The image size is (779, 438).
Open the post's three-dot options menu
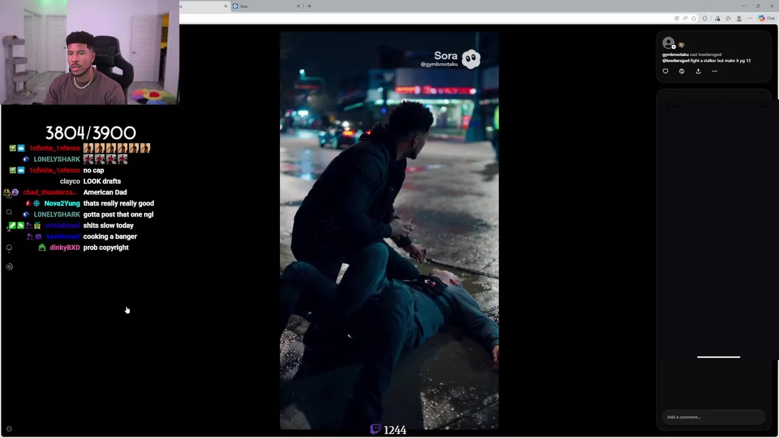714,71
